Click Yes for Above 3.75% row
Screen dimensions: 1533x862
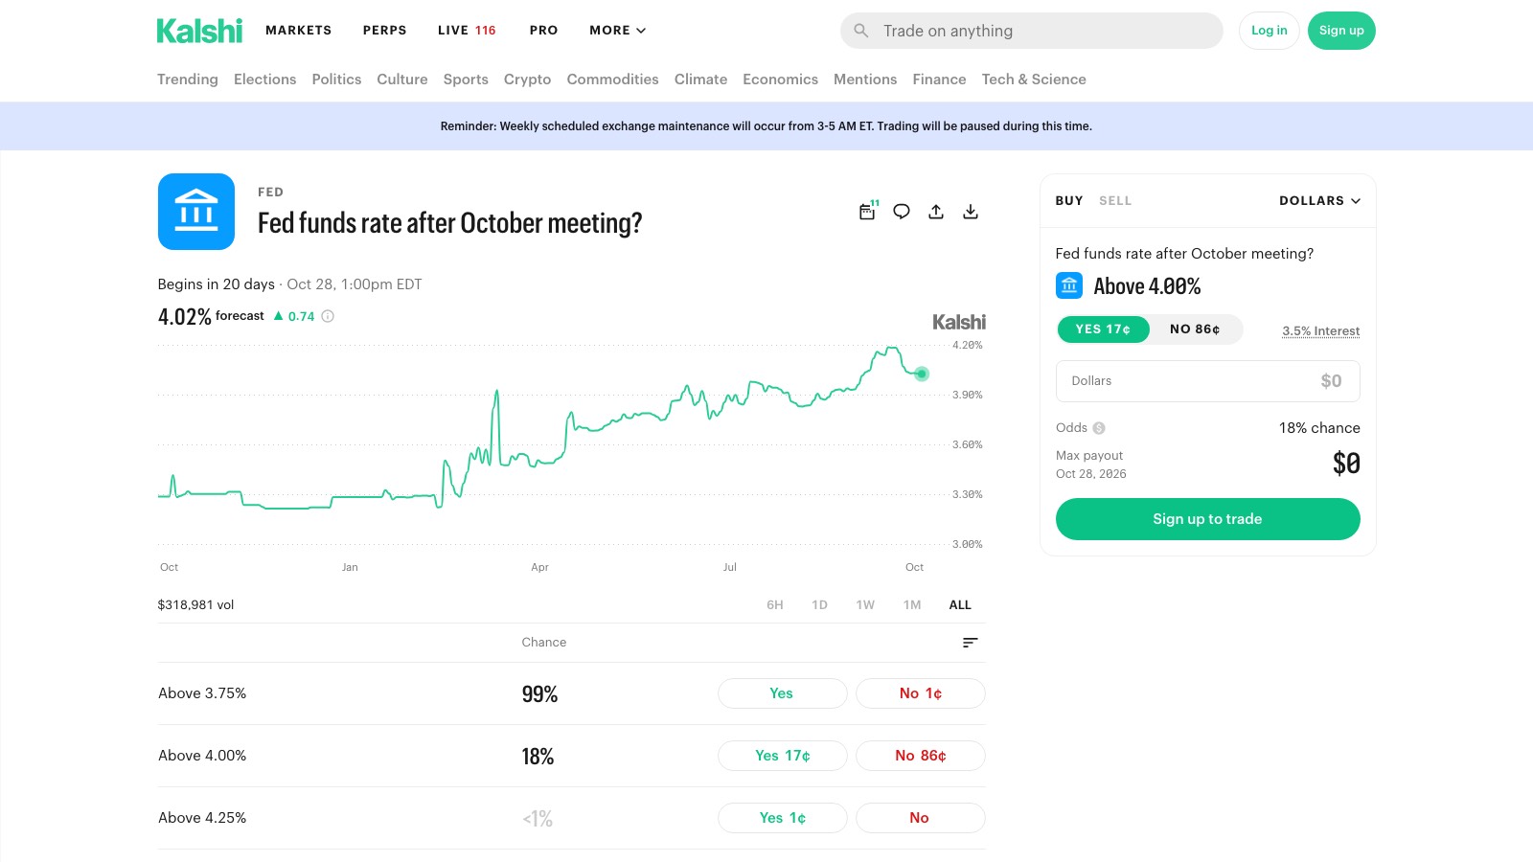point(782,693)
